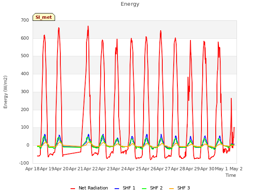Select the Net Radiation legend entry
This screenshot has height=196, width=261.
click(x=89, y=188)
